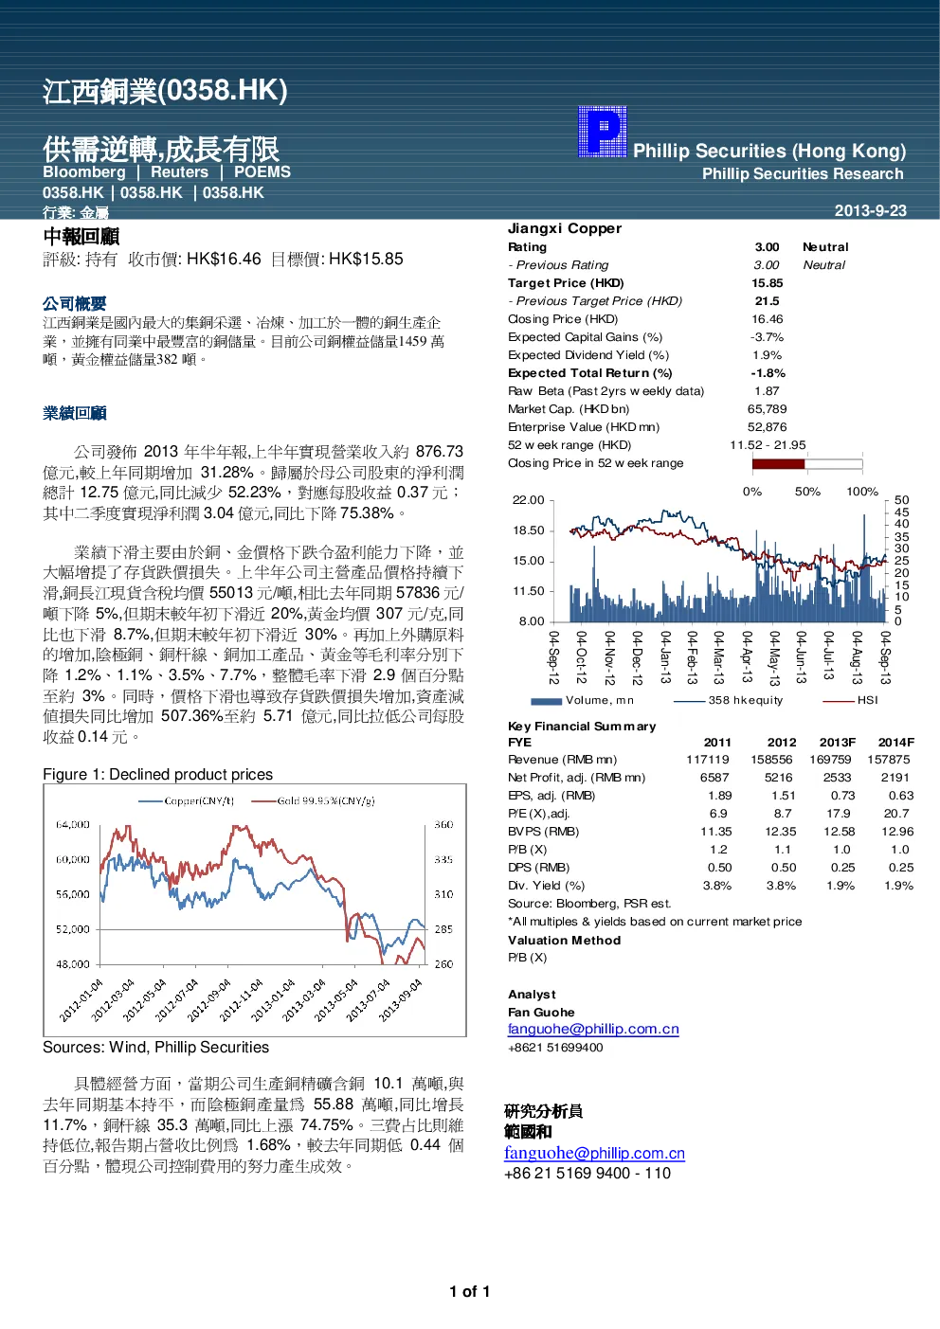Open the email link below 範國和

594,1153
